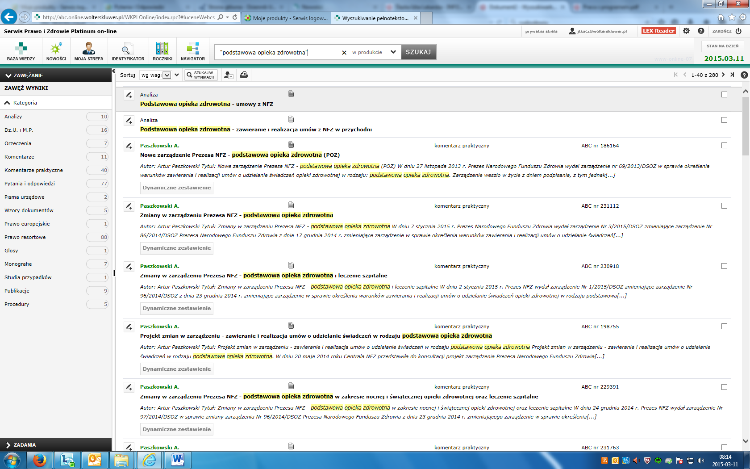
Task: Open settings gear in header
Action: pyautogui.click(x=686, y=31)
